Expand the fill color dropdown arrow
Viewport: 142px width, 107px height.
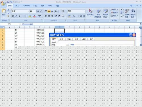point(32,16)
